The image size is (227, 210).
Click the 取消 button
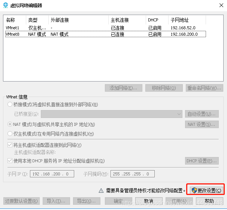coord(149,201)
